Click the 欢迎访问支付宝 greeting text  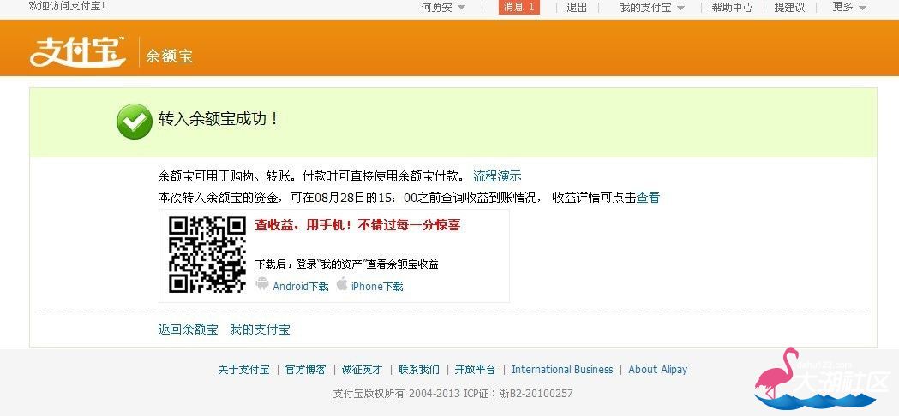coord(67,6)
